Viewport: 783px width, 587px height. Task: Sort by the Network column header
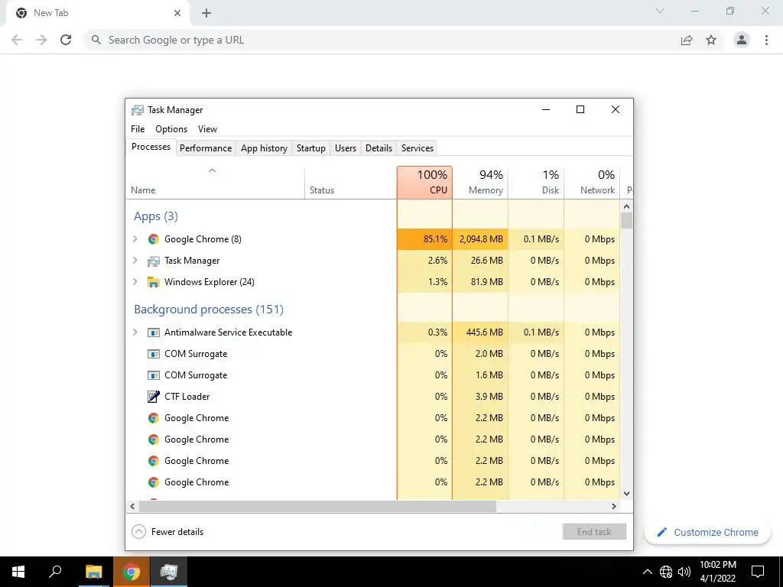click(593, 183)
